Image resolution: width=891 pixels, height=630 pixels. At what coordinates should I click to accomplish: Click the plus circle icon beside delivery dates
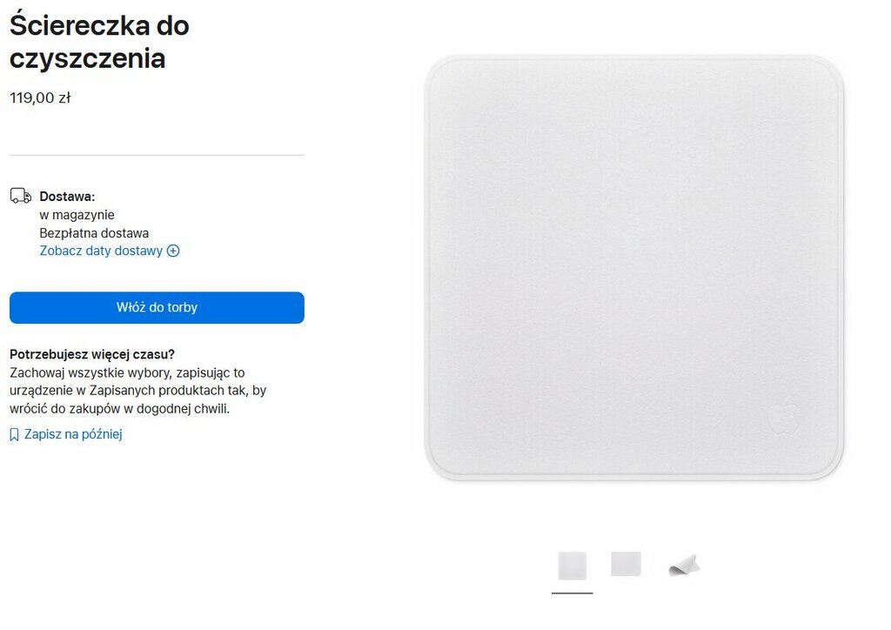coord(173,251)
